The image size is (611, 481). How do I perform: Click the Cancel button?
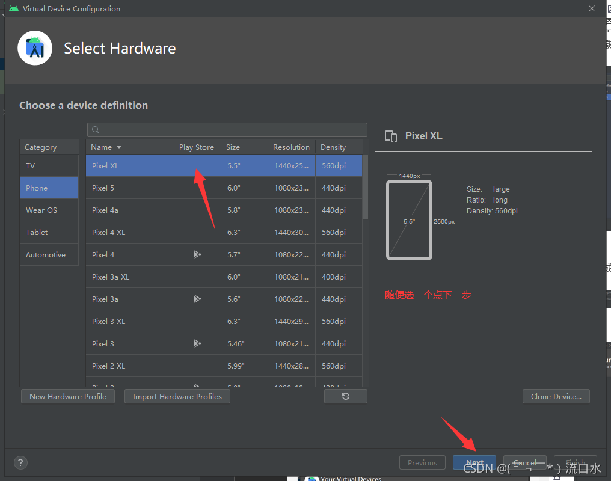pyautogui.click(x=525, y=463)
